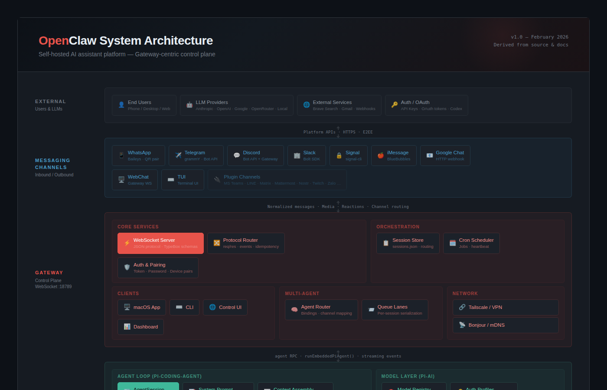Click the Dashboard chart icon
Screen dimensions: 607x390
click(127, 327)
